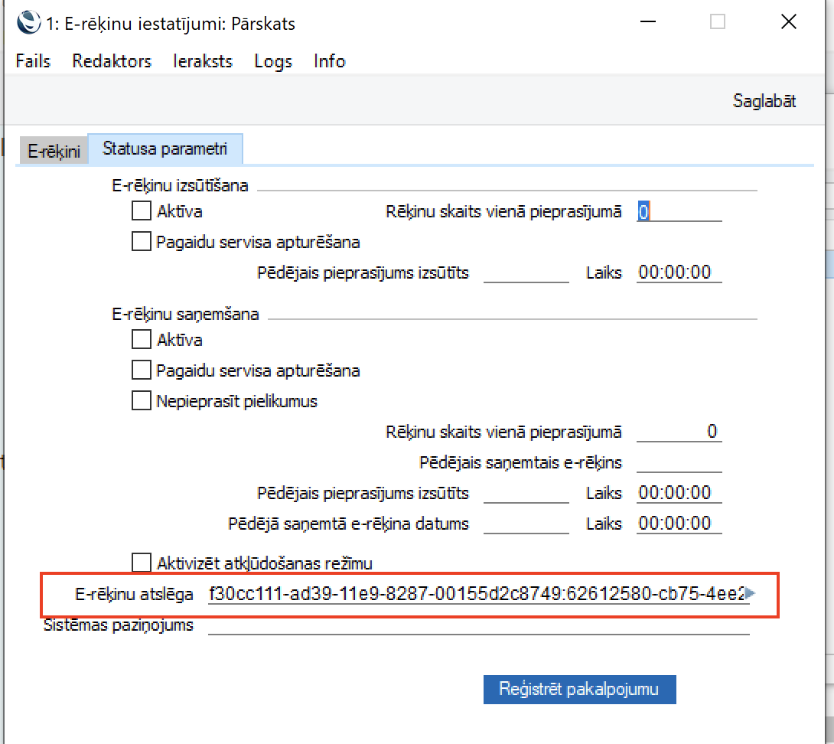834x744 pixels.
Task: Focus the Sistēmas paziņojums field
Action: (478, 625)
